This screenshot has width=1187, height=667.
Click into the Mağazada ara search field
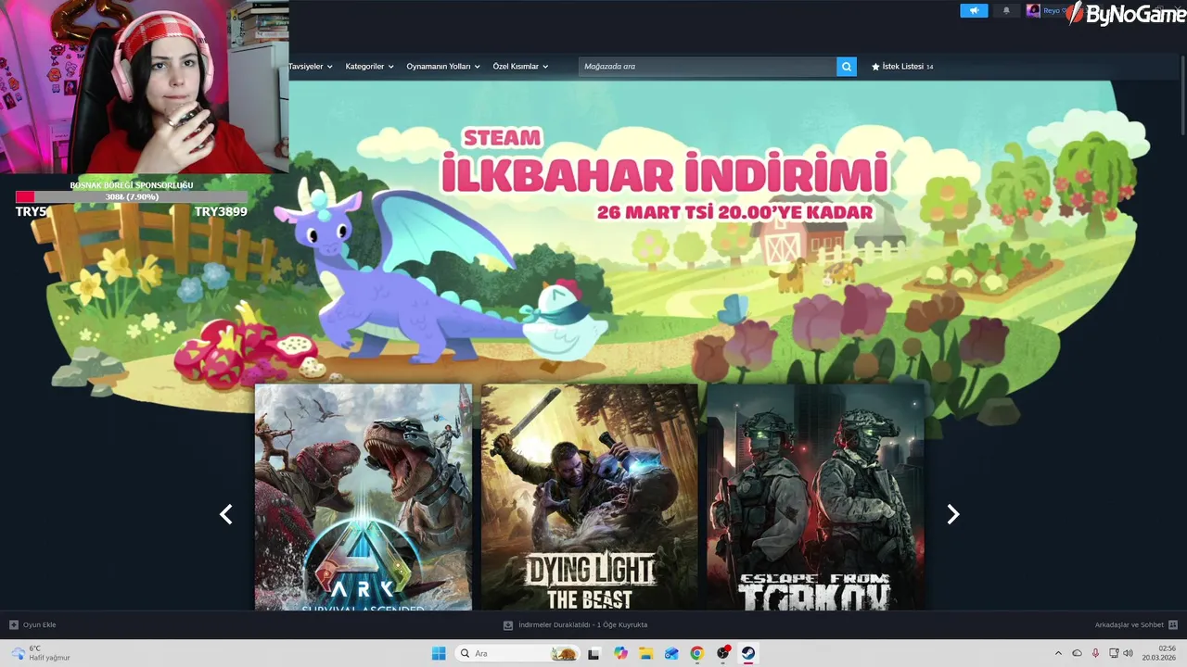708,67
